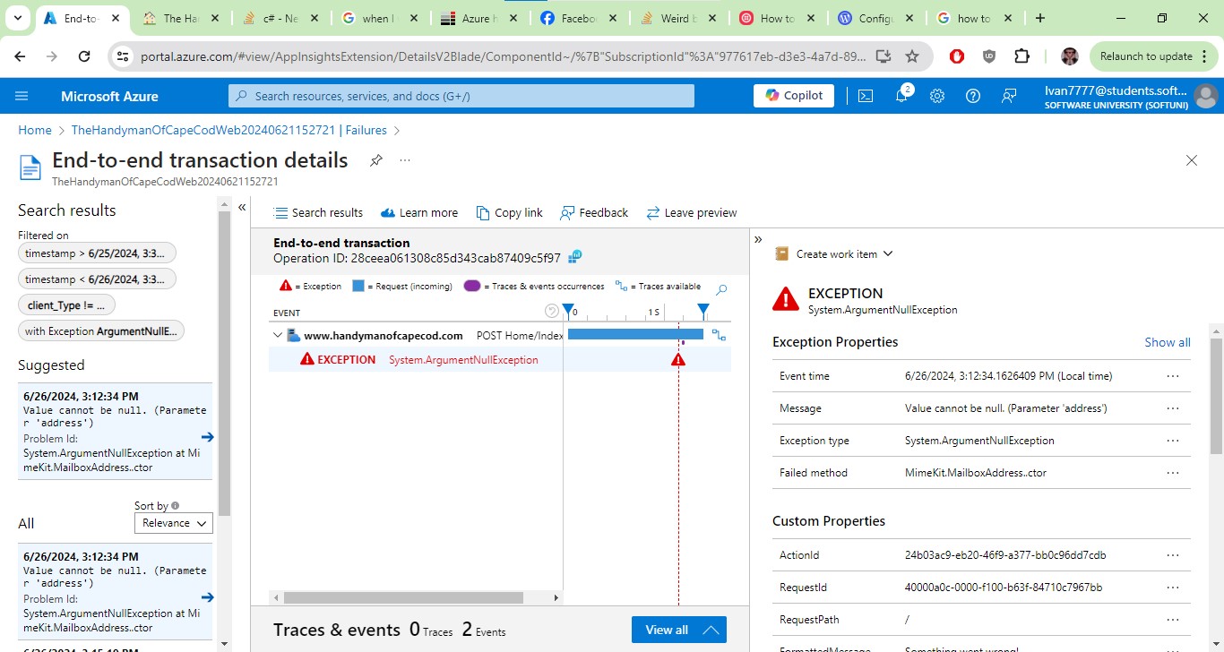The width and height of the screenshot is (1224, 652).
Task: Copy the Operation ID icon
Action: [575, 257]
